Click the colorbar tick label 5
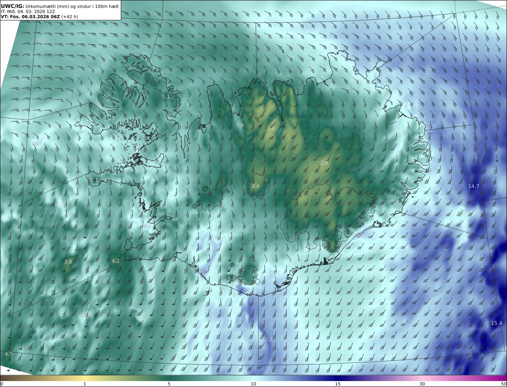Image resolution: width=507 pixels, height=387 pixels. tap(169, 384)
